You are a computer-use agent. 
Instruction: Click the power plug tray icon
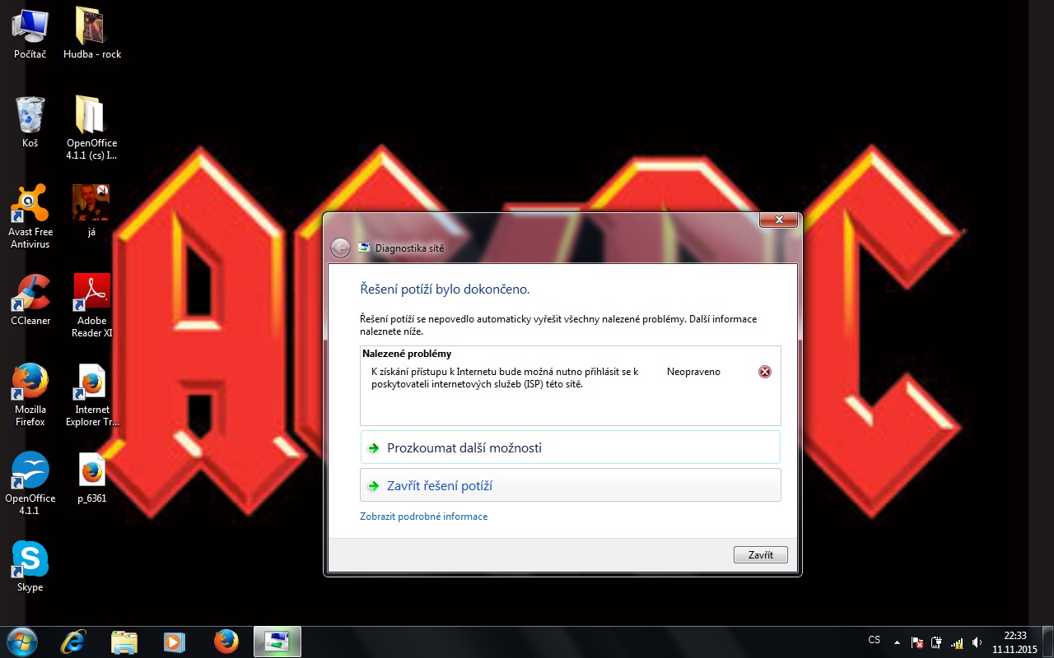point(936,642)
